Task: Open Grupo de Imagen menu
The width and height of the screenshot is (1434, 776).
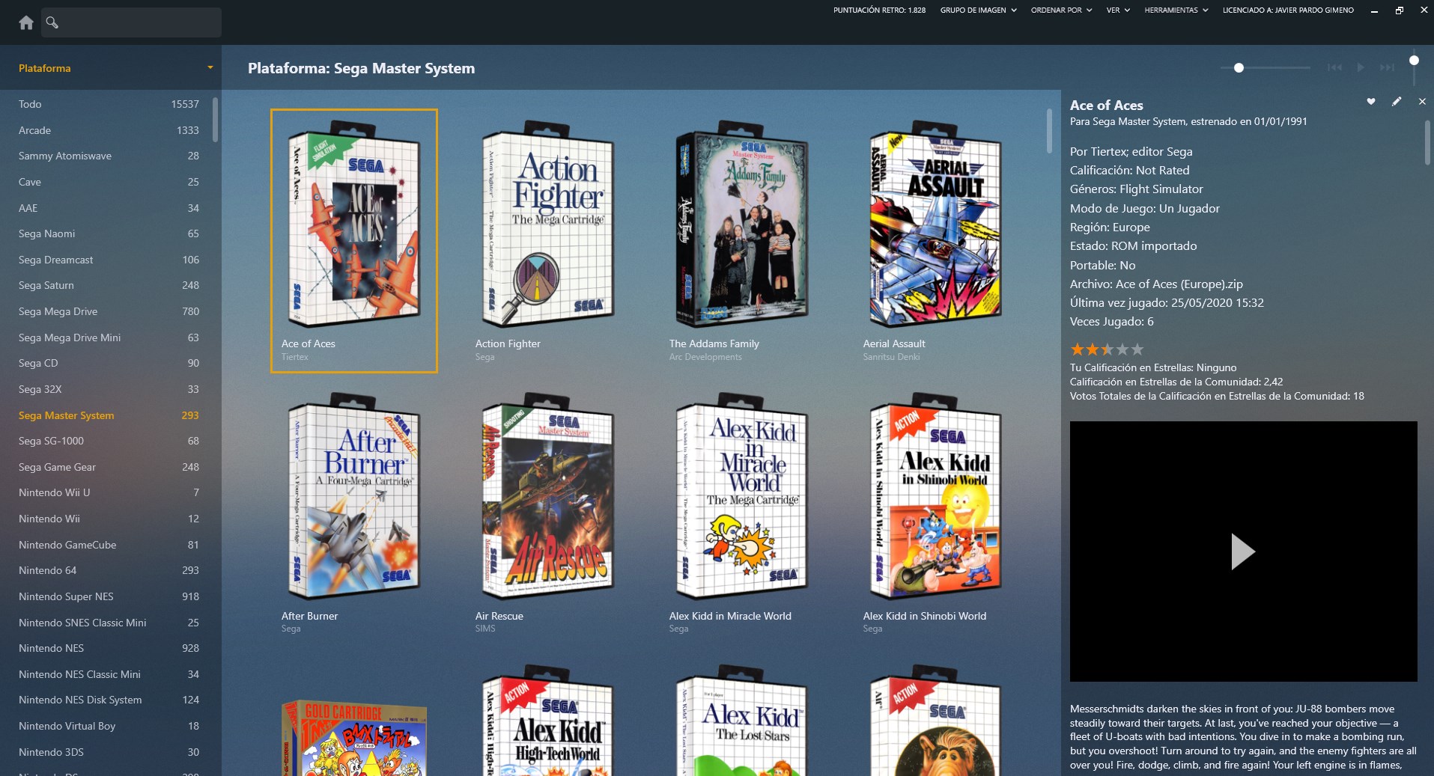Action: (x=978, y=10)
